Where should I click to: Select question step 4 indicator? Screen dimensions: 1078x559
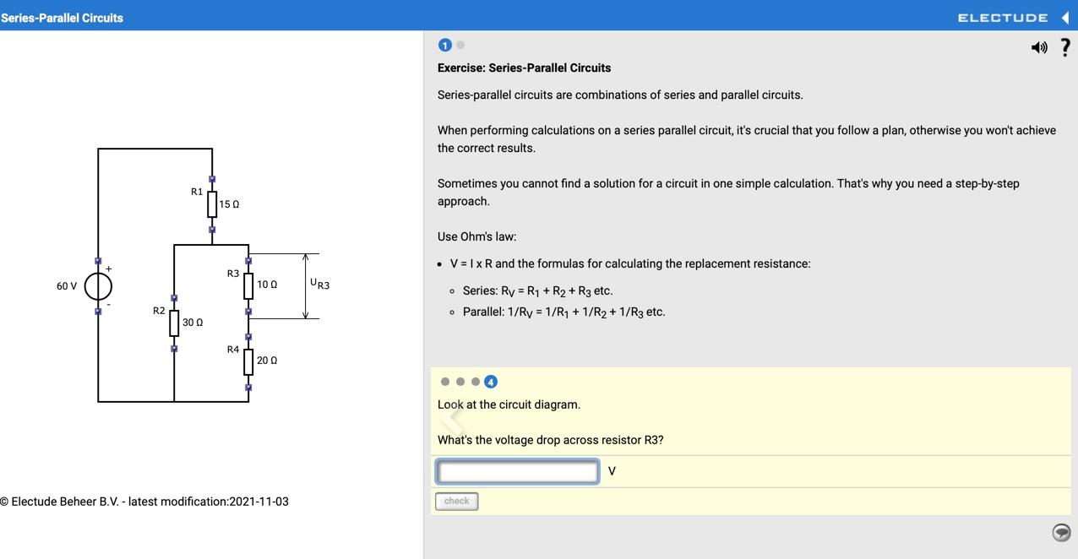(x=491, y=382)
